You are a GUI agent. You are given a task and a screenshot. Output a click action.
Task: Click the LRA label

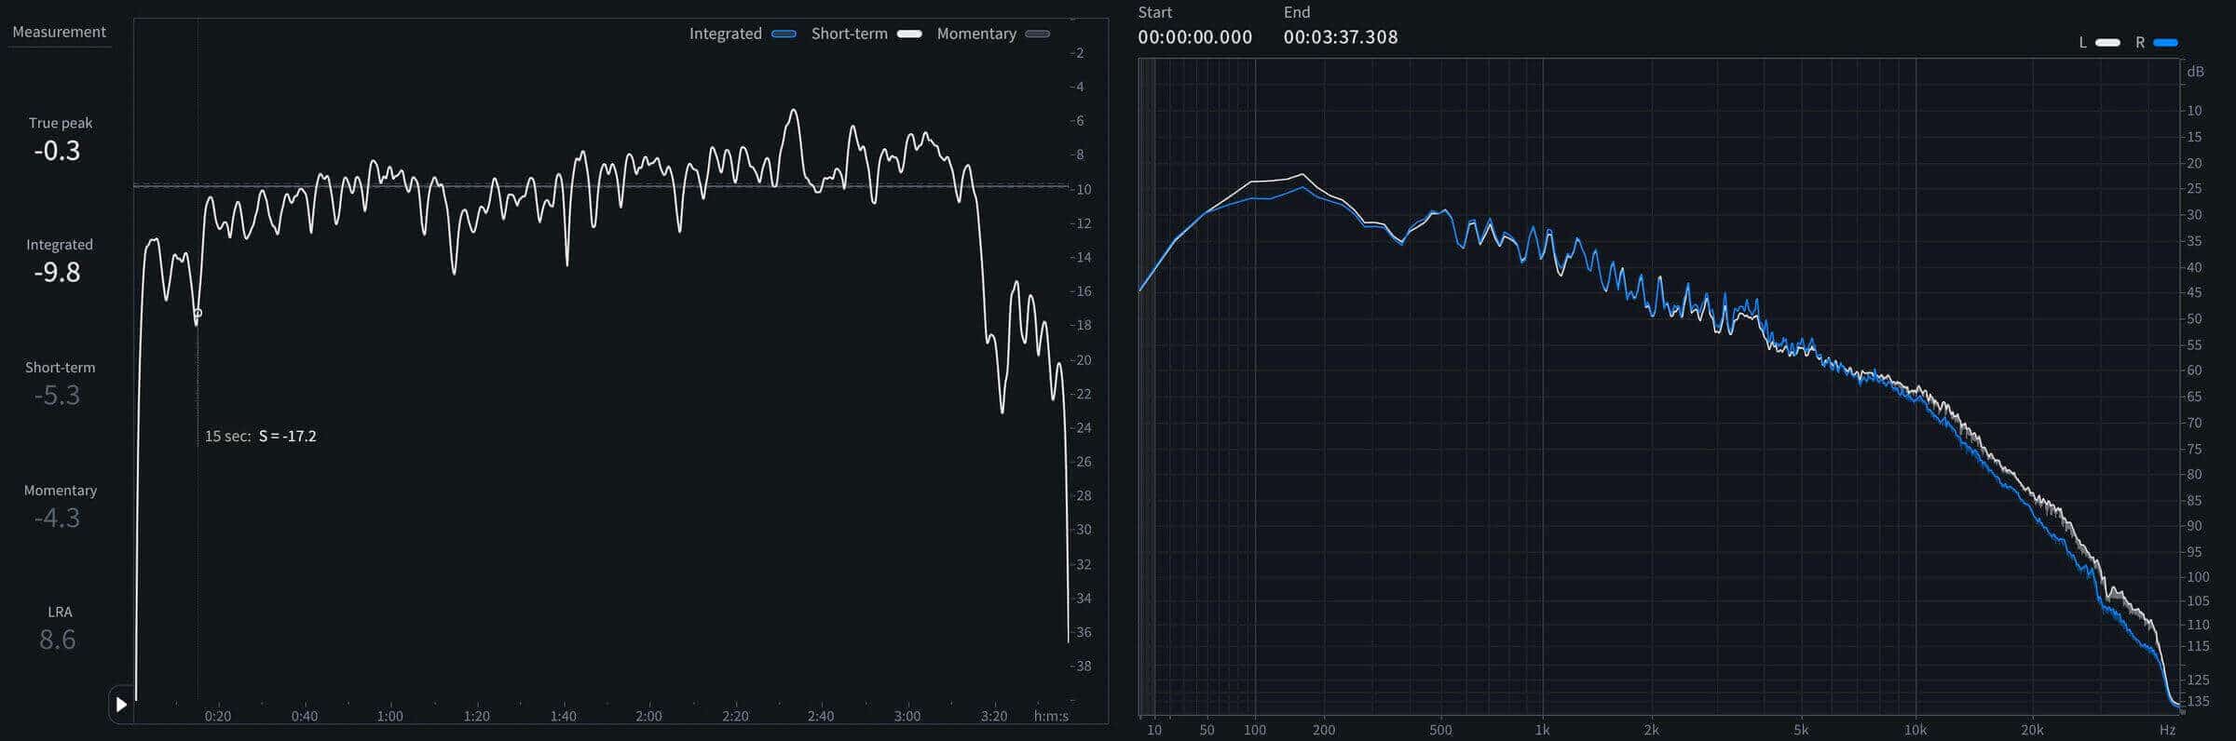60,613
